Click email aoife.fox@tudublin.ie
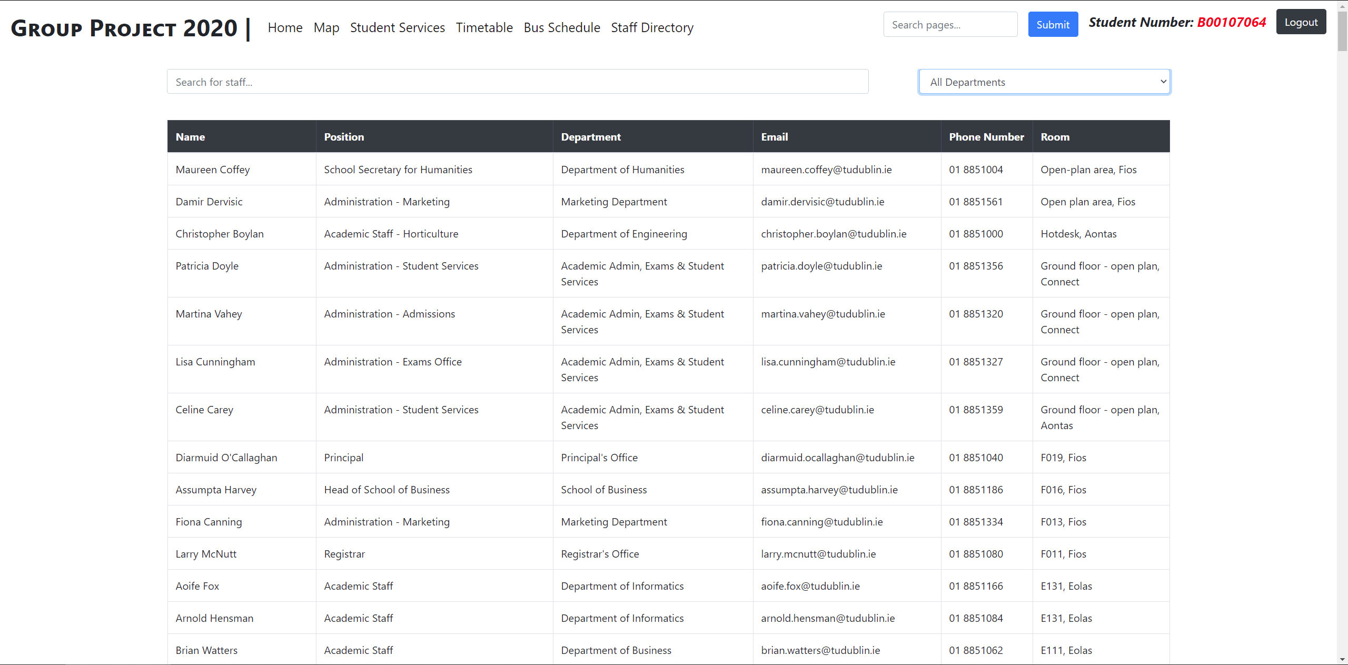Image resolution: width=1348 pixels, height=665 pixels. [x=810, y=586]
